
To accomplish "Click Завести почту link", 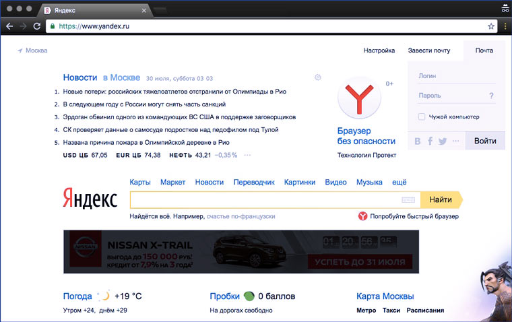I will pyautogui.click(x=429, y=51).
